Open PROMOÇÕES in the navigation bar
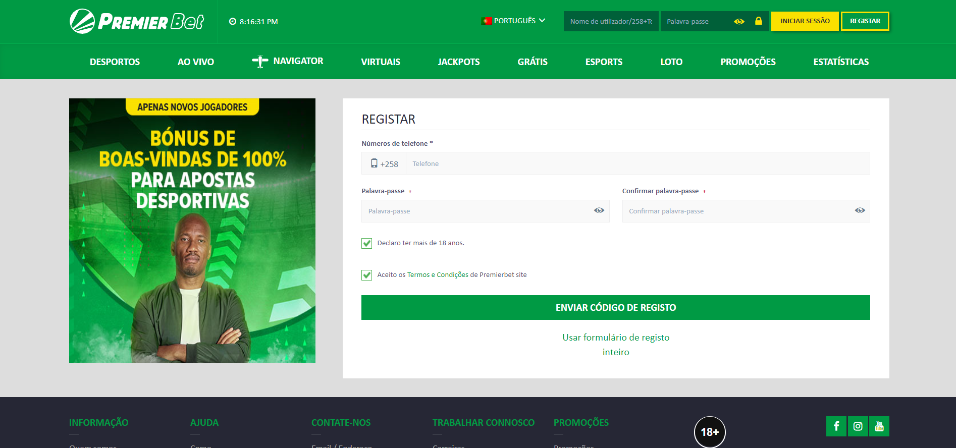 pos(748,62)
